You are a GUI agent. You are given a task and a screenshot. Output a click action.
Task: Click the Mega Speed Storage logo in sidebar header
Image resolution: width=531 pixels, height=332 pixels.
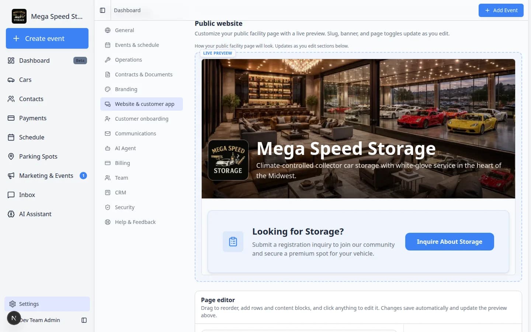(x=19, y=16)
